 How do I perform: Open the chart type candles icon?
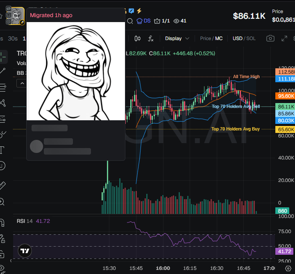coord(138,38)
